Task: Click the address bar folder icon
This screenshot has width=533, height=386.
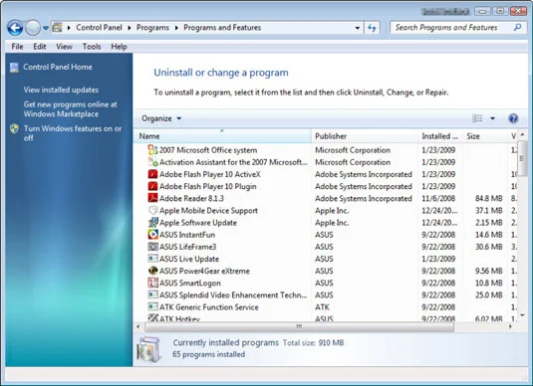Action: [58, 28]
